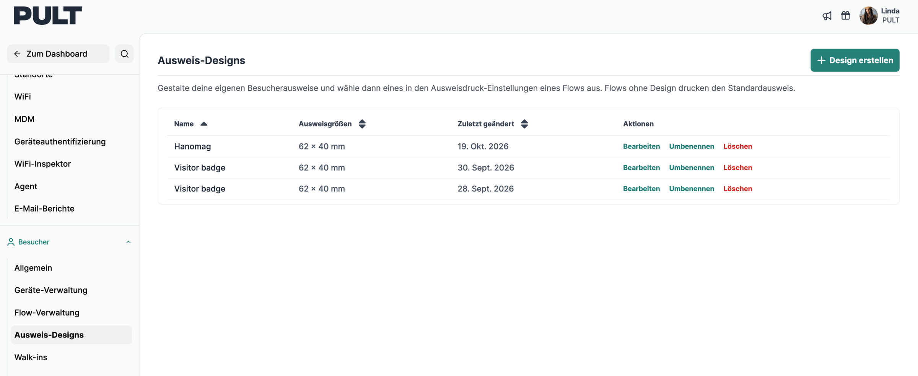Rename Visitor badge dated 30. Sept. 2026
The width and height of the screenshot is (918, 376).
tap(692, 168)
